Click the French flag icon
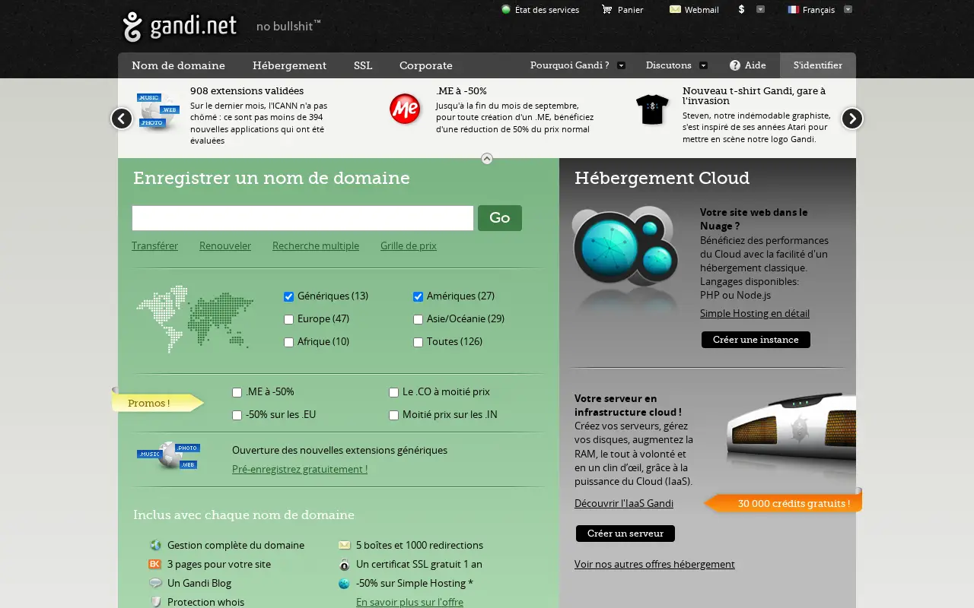Image resolution: width=974 pixels, height=608 pixels. (793, 10)
